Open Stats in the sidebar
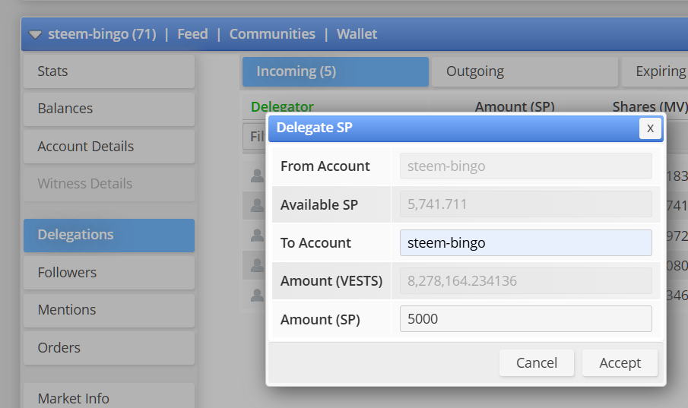This screenshot has width=688, height=408. (x=109, y=71)
